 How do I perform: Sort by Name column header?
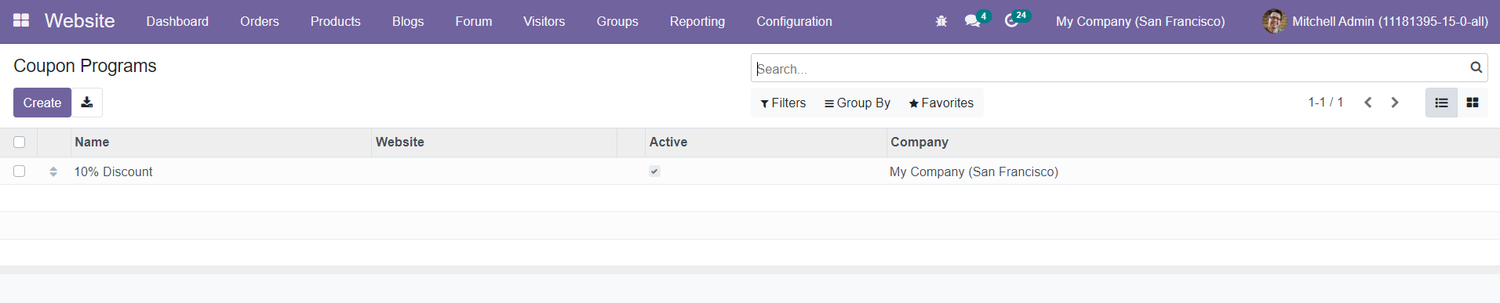[x=221, y=142]
